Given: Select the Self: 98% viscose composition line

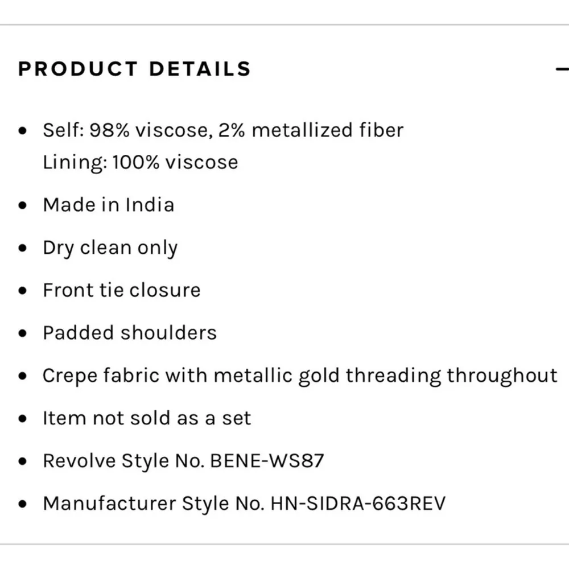Looking at the screenshot, I should pos(223,130).
